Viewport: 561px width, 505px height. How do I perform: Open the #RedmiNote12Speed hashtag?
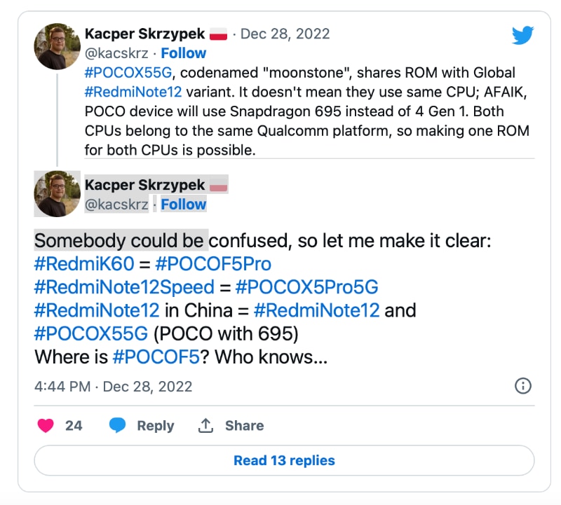pyautogui.click(x=124, y=287)
